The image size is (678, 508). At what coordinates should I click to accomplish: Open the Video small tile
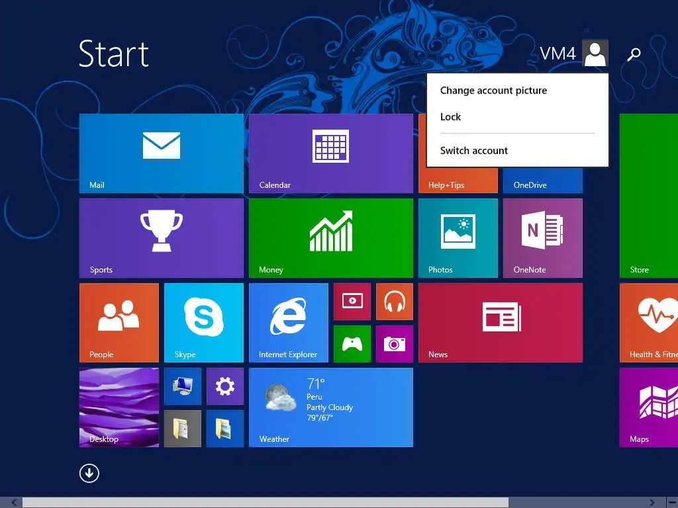click(352, 301)
